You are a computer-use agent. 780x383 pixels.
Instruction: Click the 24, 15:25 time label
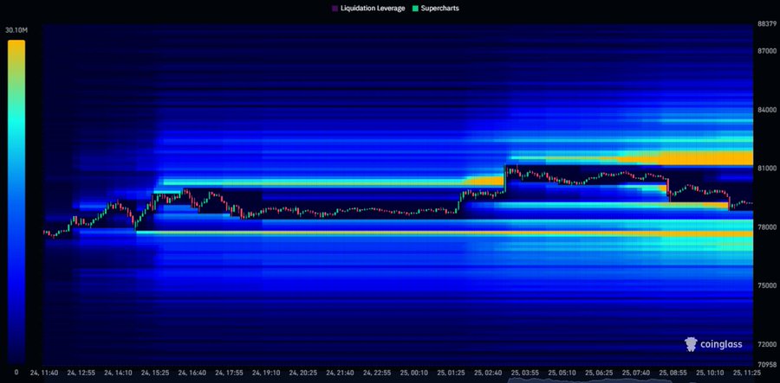point(155,372)
